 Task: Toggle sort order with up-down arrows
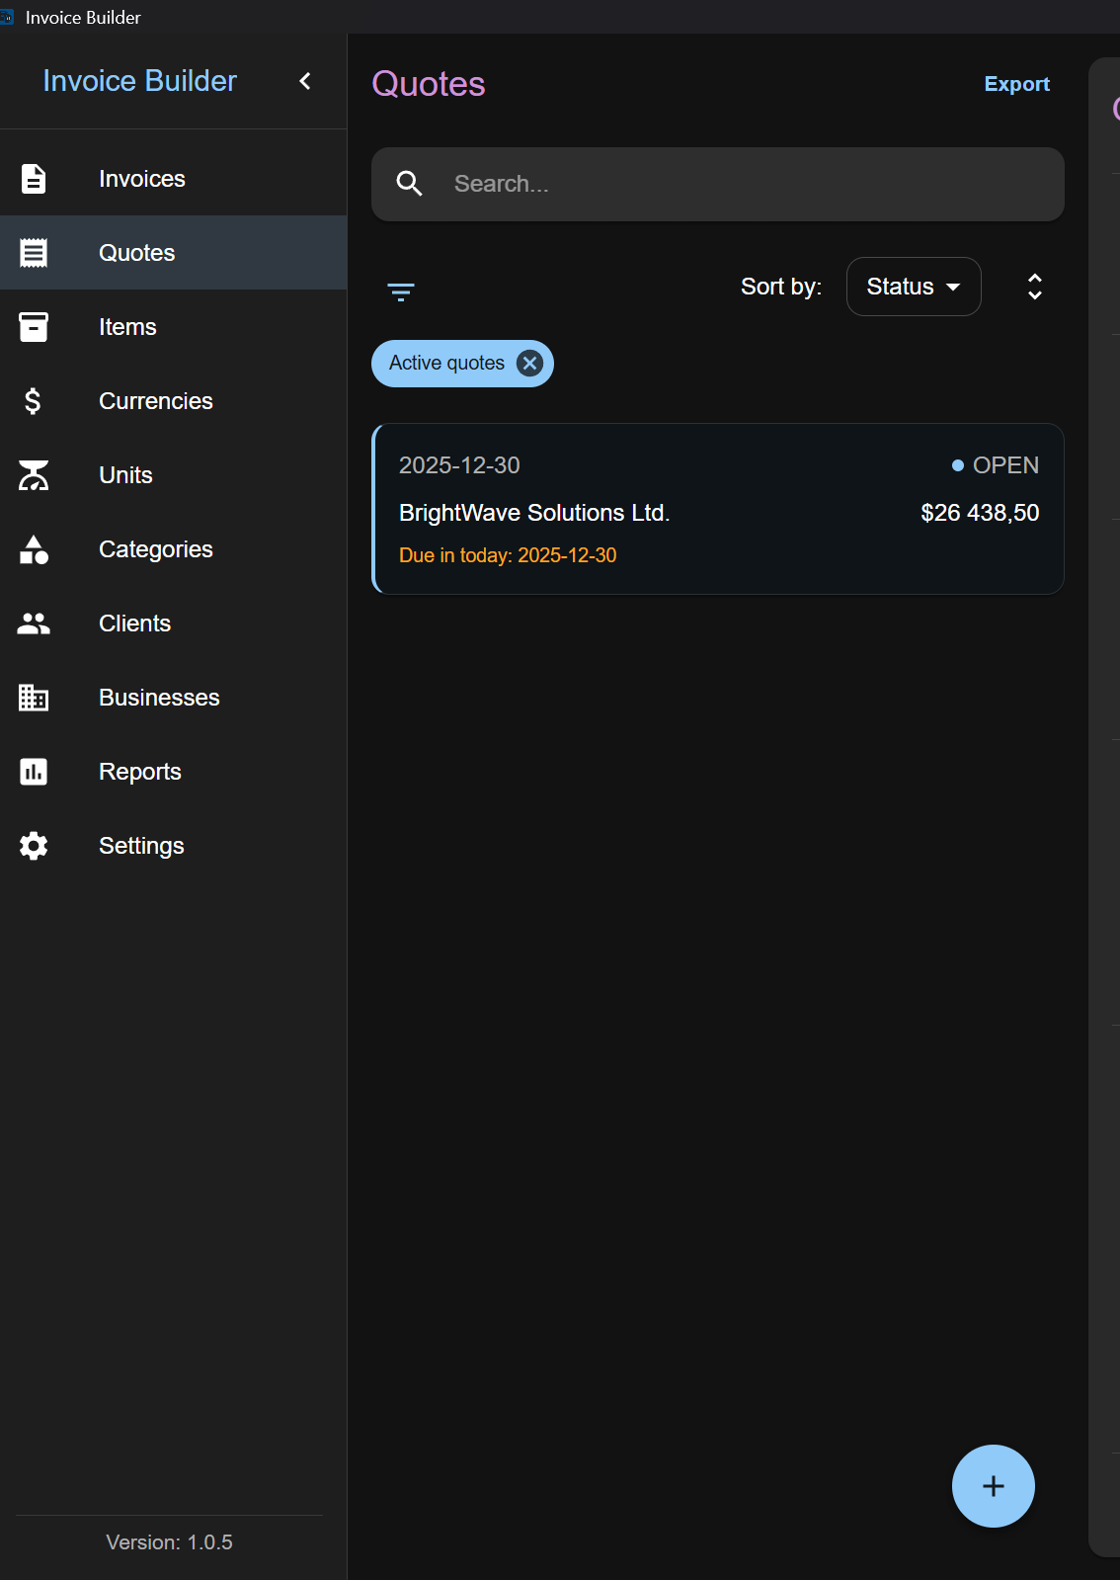1035,287
